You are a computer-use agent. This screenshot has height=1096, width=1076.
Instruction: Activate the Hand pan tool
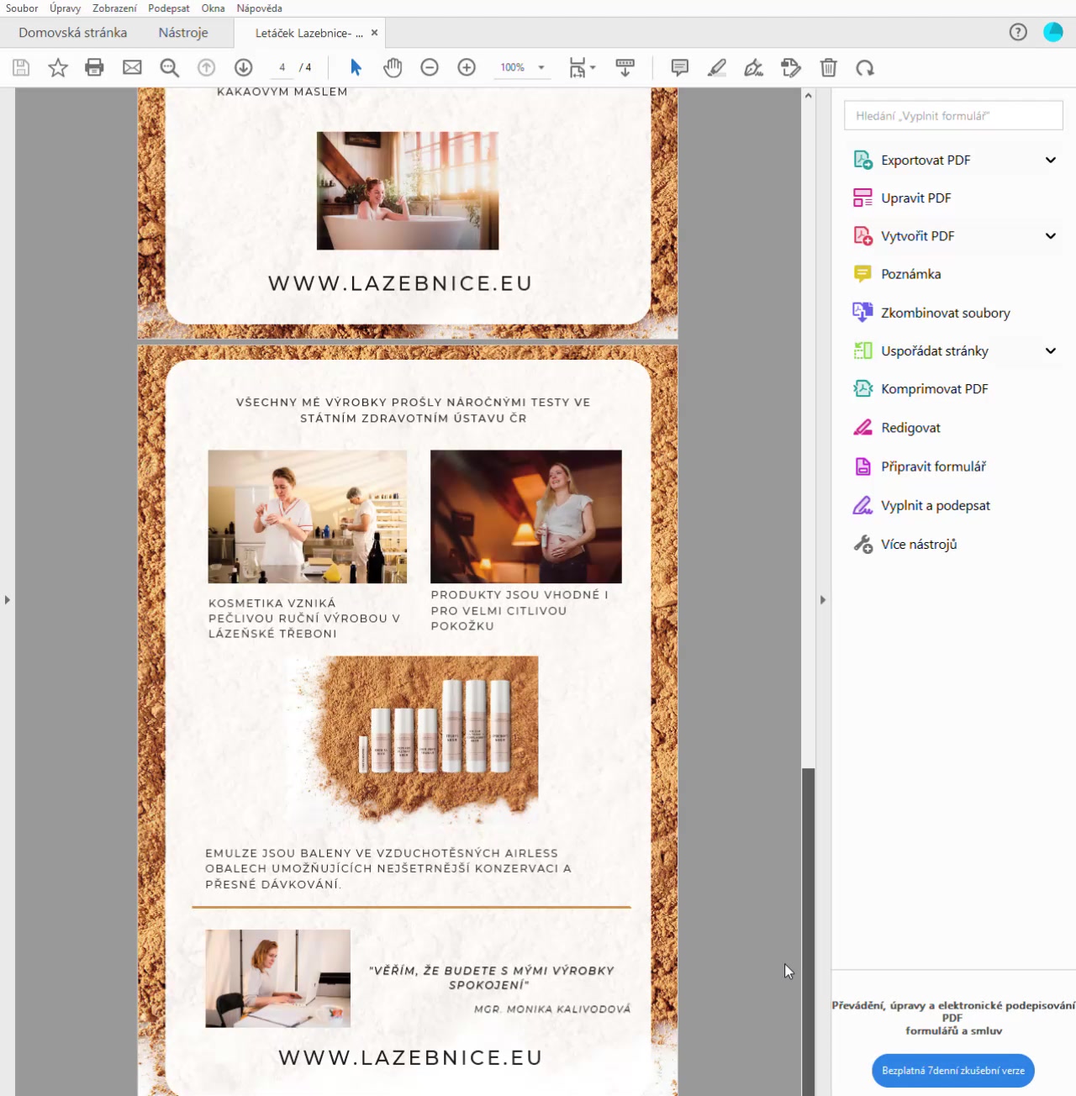tap(393, 68)
